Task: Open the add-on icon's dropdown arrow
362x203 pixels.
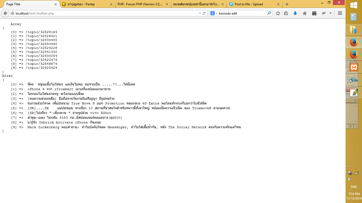Action: coord(330,13)
